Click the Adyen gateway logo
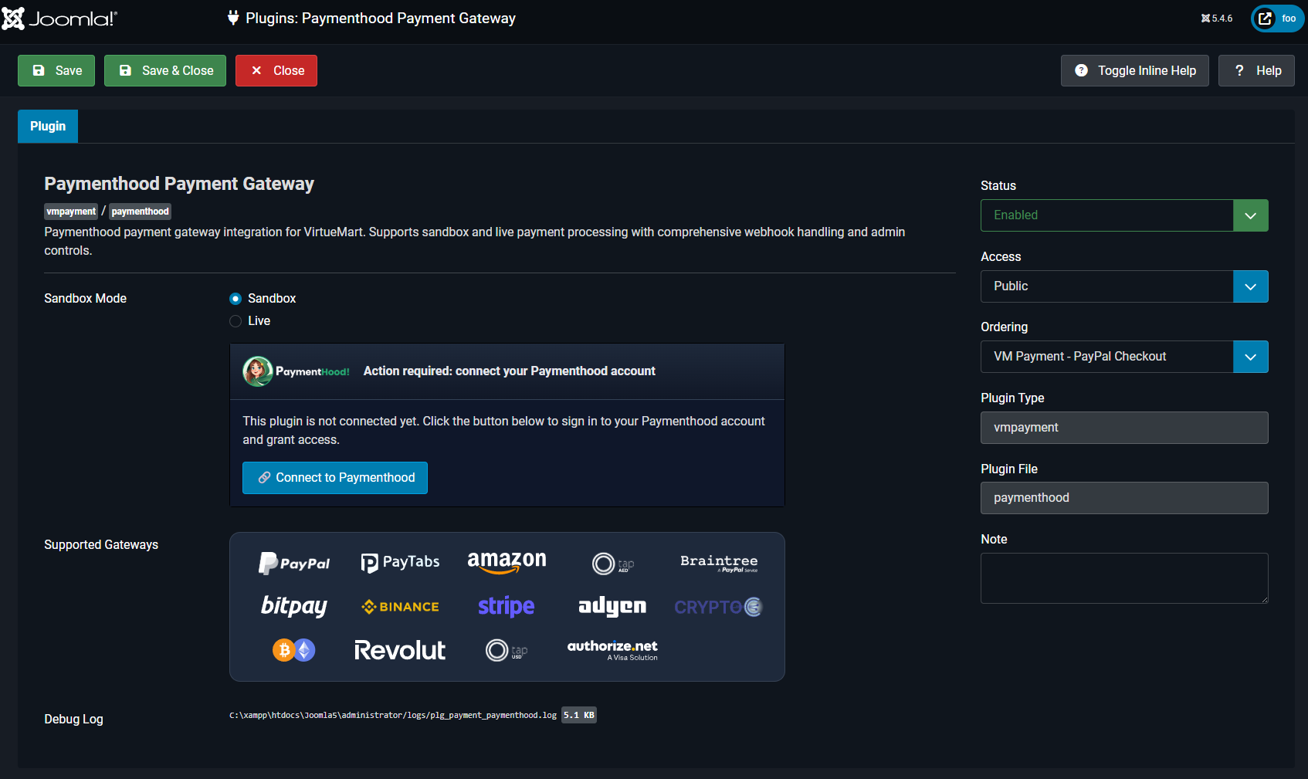1308x779 pixels. [x=612, y=607]
